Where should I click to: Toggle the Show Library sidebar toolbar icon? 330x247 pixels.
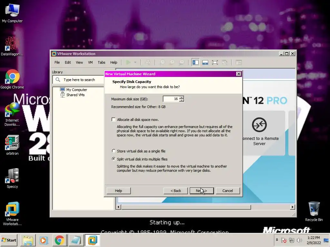[195, 62]
